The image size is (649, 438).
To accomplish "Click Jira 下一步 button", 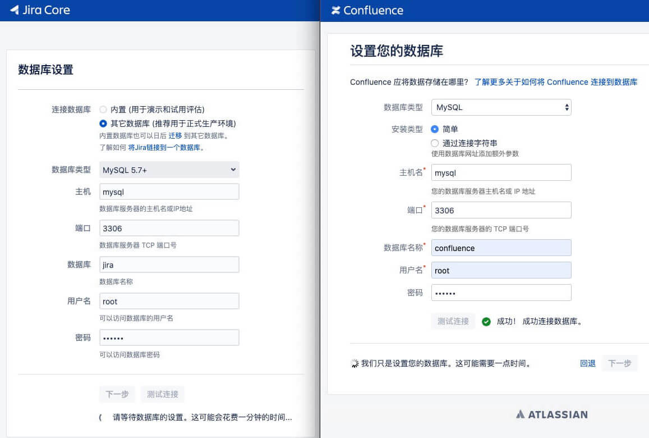I will (x=117, y=394).
